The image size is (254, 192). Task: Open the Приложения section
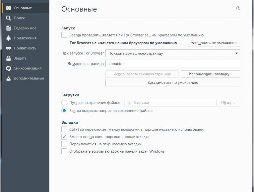click(26, 38)
